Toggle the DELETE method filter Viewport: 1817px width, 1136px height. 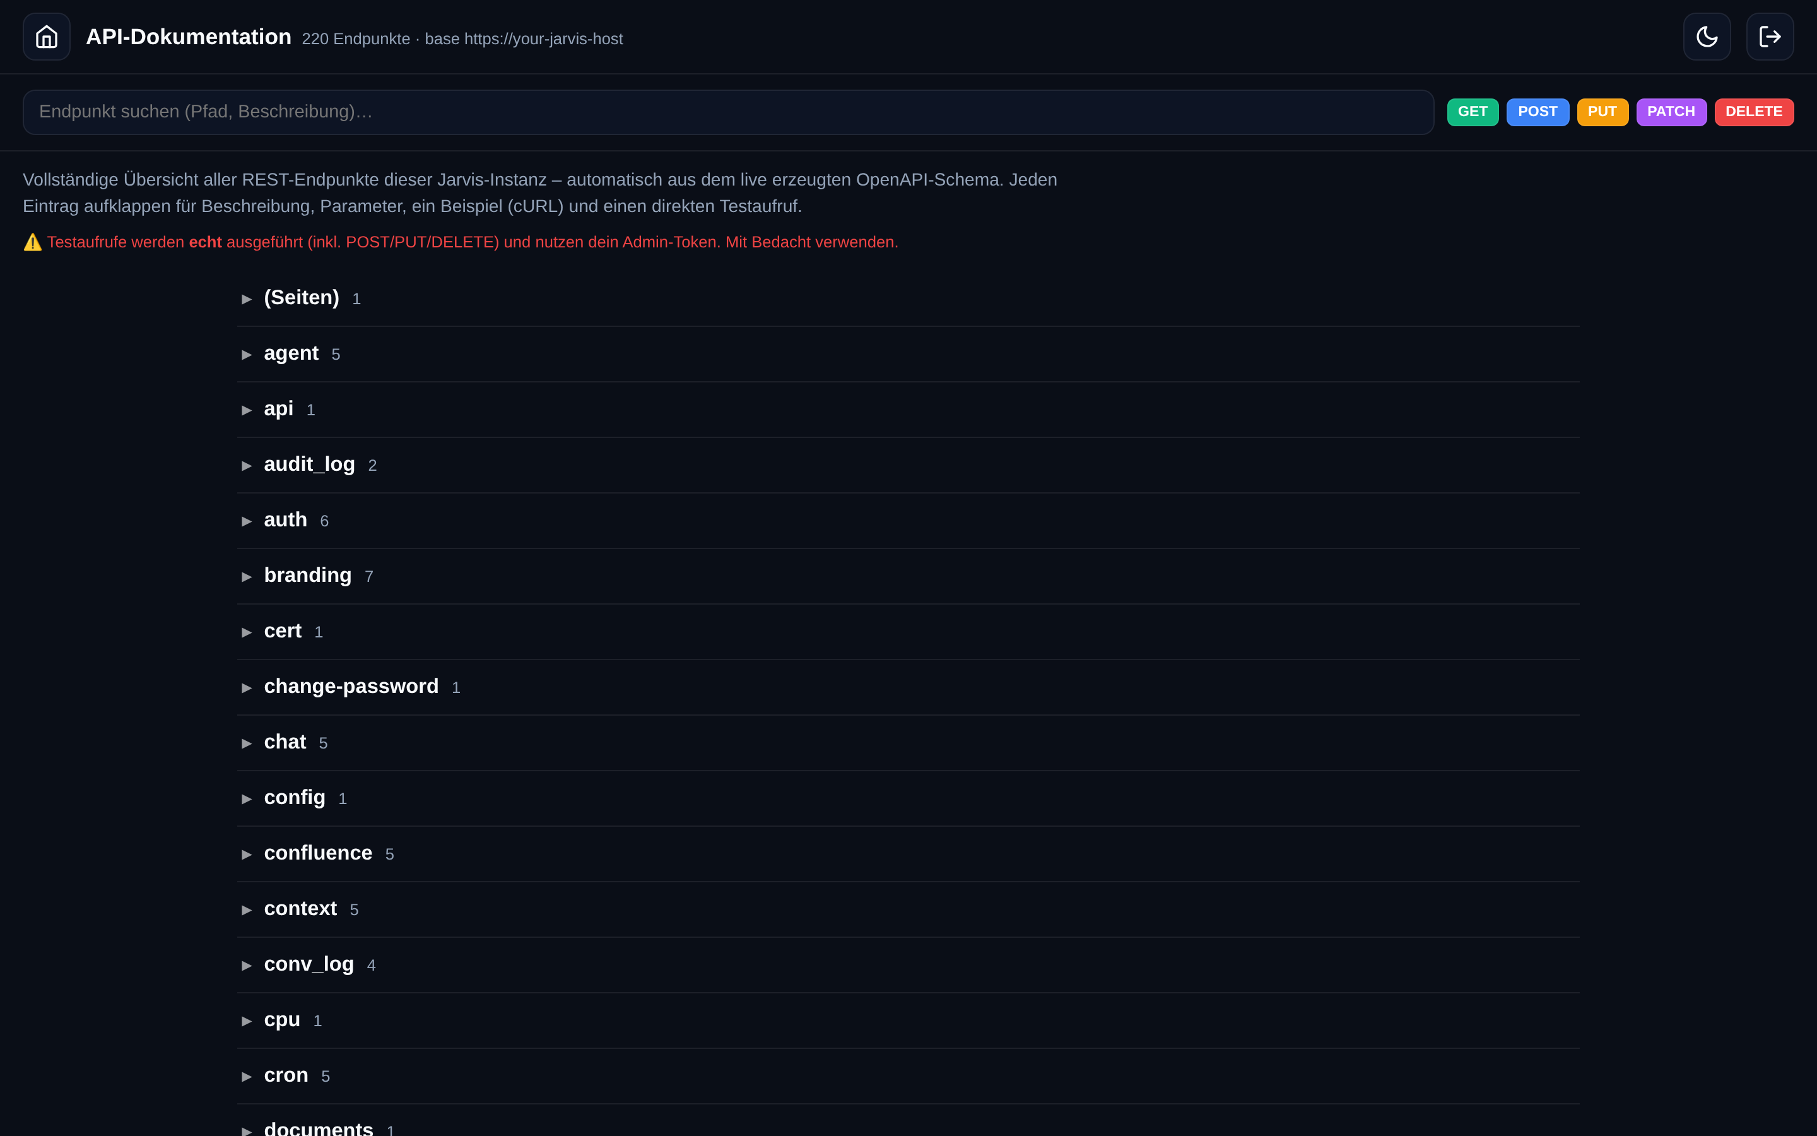[1753, 112]
